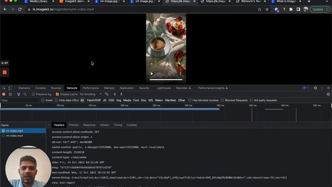Open a new browser tab with plus icon
The height and width of the screenshot is (187, 332).
[x=309, y=2]
